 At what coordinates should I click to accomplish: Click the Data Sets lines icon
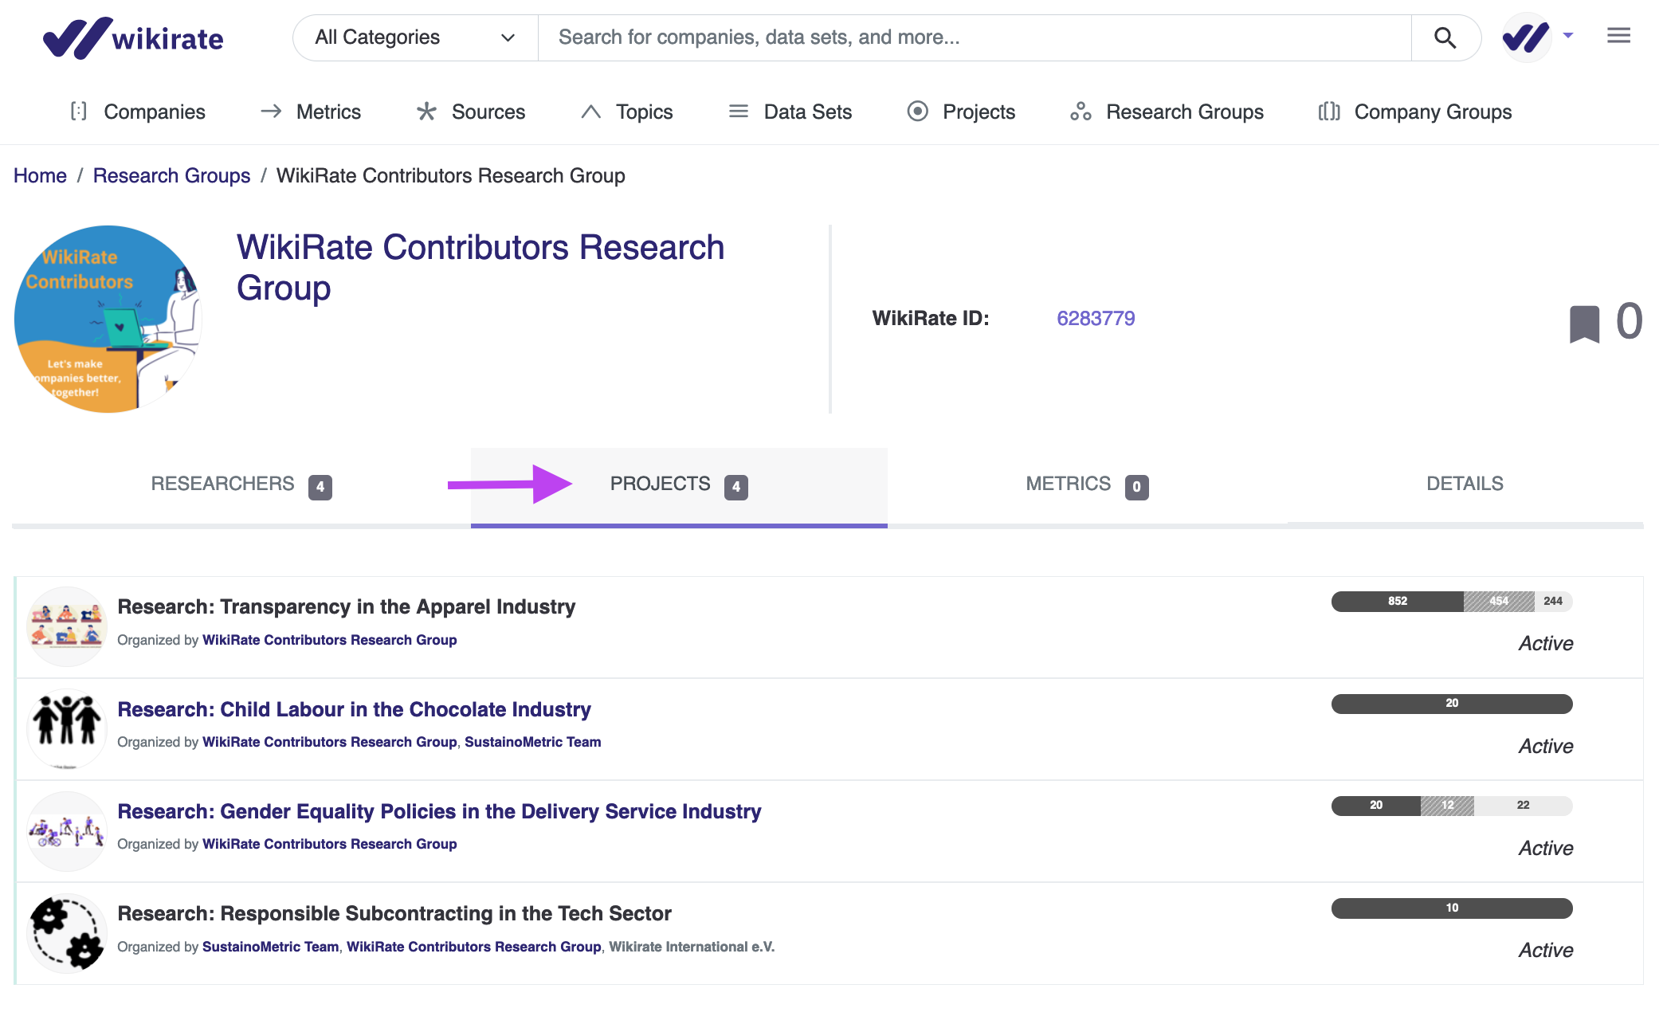(x=739, y=112)
